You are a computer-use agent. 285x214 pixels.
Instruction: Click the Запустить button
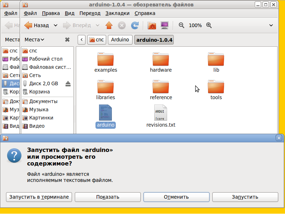pos(245,197)
